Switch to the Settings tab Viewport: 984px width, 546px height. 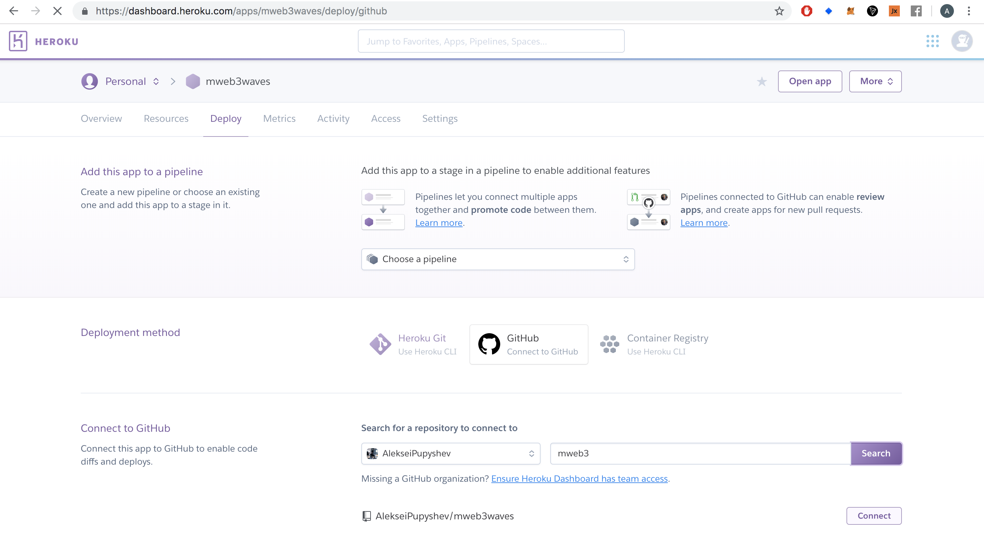click(440, 119)
